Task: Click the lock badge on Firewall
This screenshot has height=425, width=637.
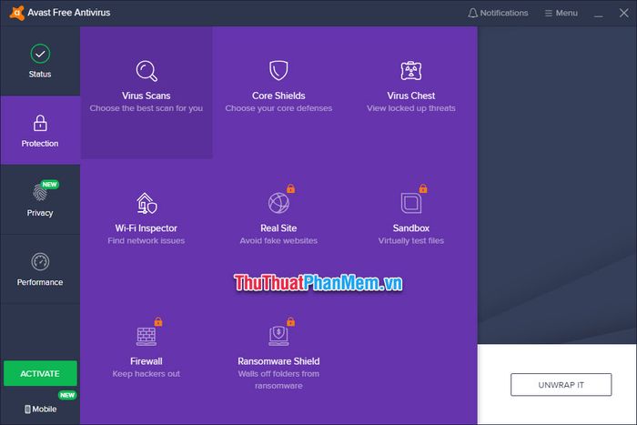Action: (158, 321)
